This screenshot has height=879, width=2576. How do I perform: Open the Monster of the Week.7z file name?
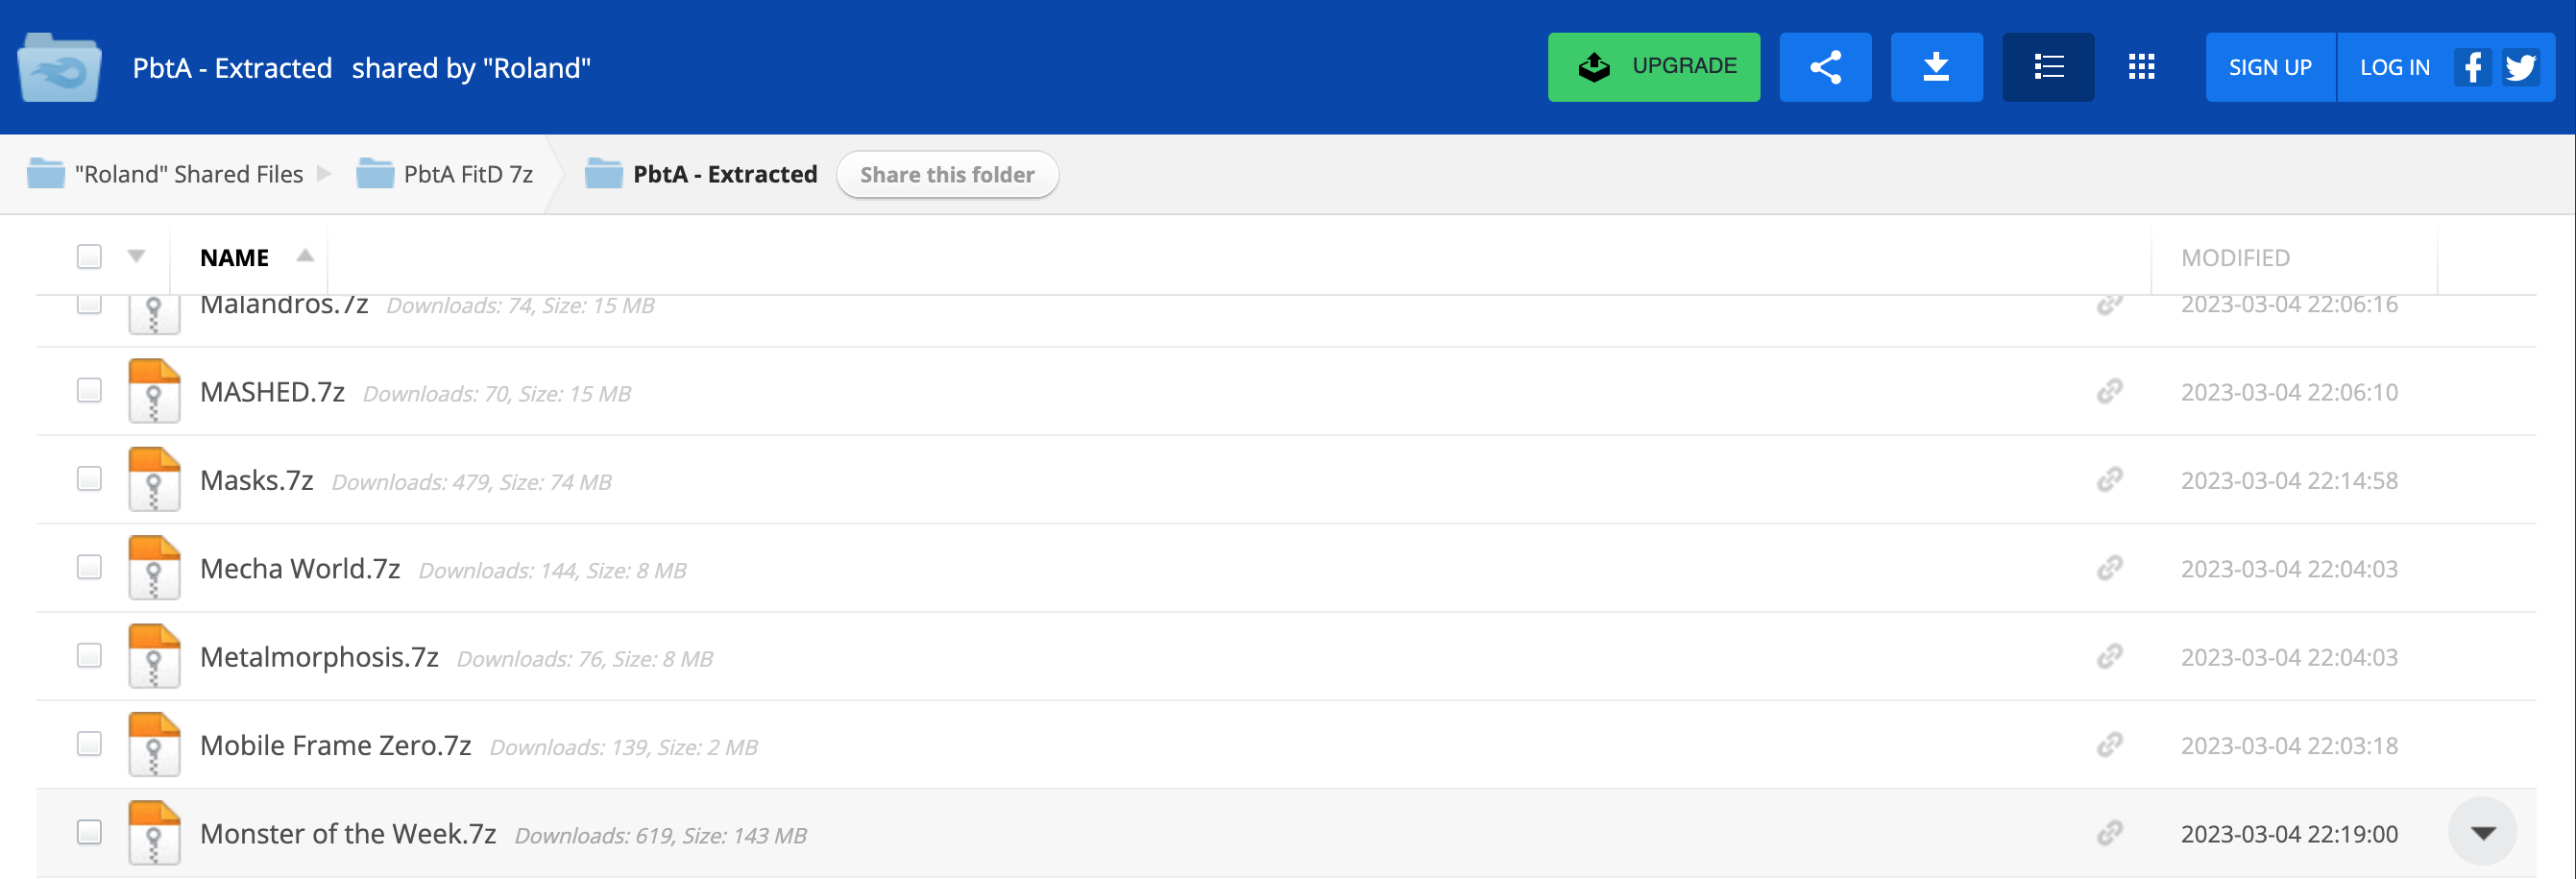pos(348,833)
